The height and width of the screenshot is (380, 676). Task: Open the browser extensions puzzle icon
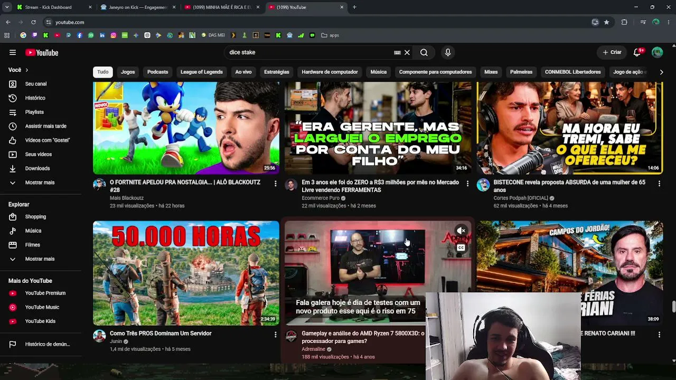pyautogui.click(x=624, y=22)
